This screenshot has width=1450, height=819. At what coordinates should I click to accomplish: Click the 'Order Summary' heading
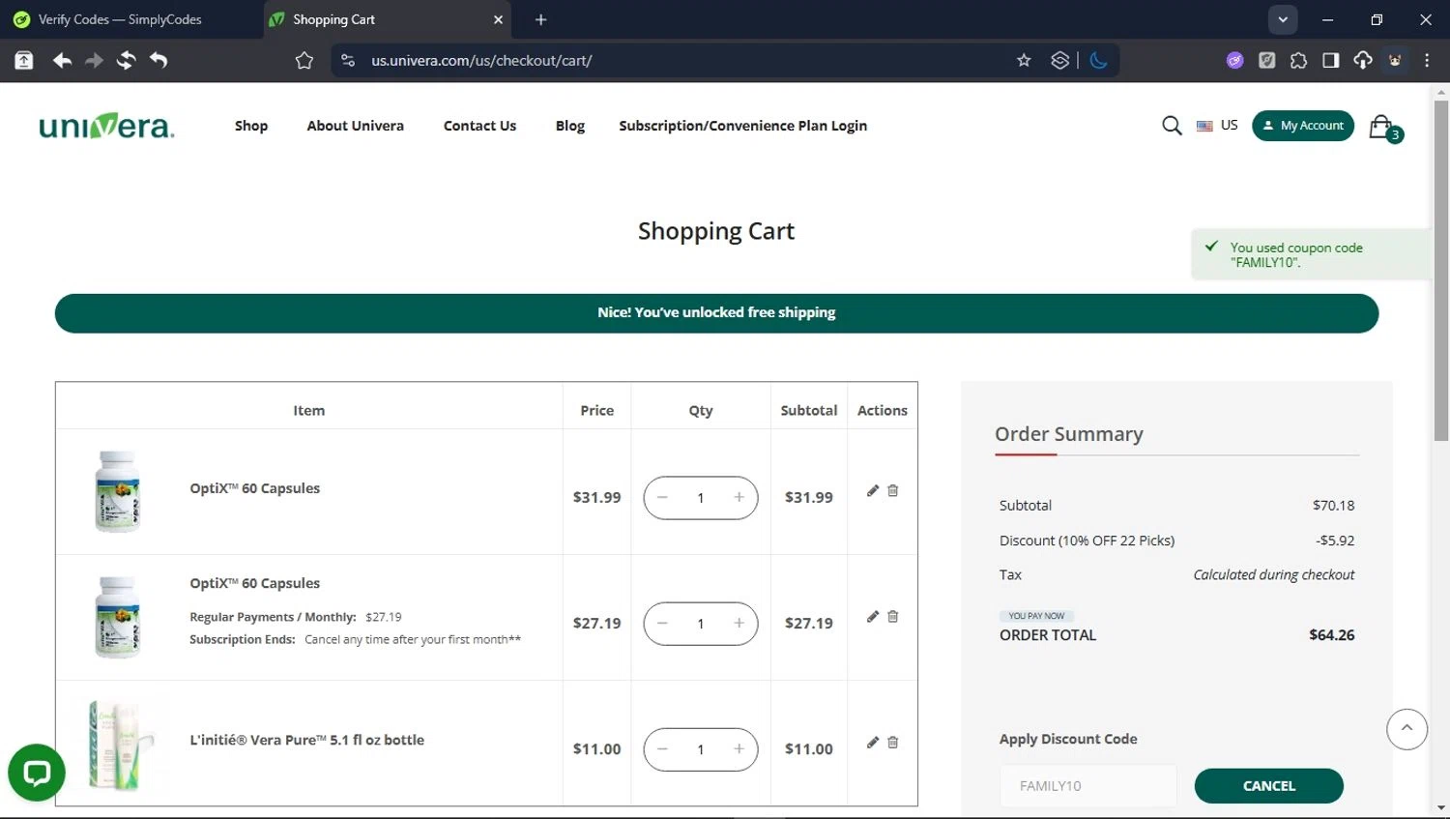1069,434
